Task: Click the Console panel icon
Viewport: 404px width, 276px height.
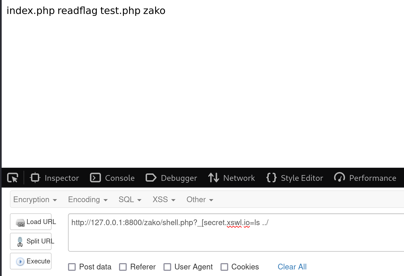Action: (95, 178)
